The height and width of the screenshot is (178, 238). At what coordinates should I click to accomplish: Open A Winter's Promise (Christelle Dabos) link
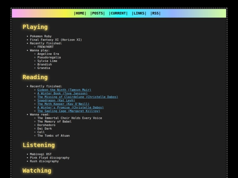pyautogui.click(x=71, y=108)
